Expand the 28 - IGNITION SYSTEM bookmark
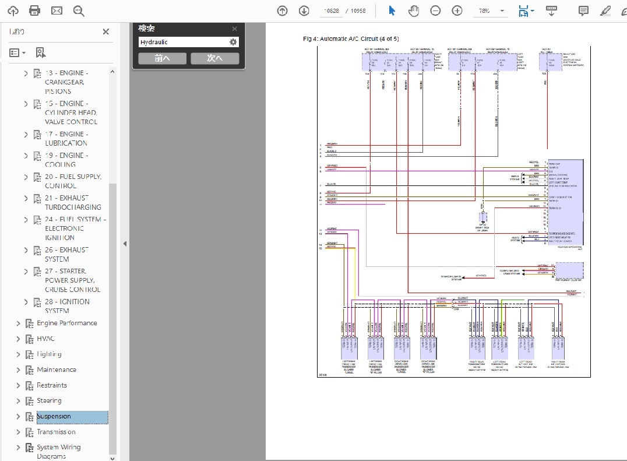The image size is (627, 461). pyautogui.click(x=26, y=302)
